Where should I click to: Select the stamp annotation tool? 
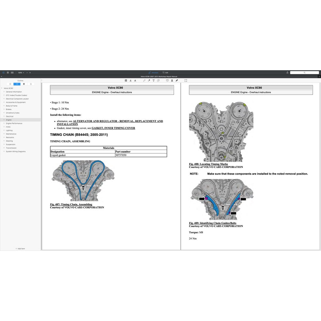pos(172,81)
